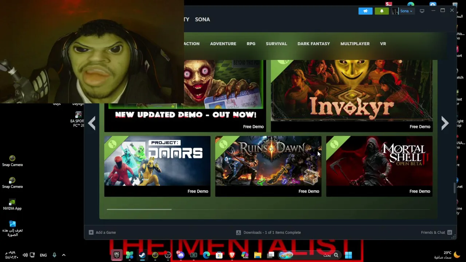The height and width of the screenshot is (262, 466).
Task: Open Steam from the taskbar
Action: point(142,255)
